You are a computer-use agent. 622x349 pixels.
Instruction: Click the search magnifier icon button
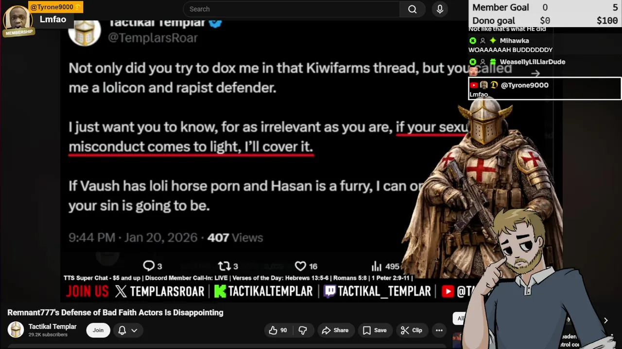413,9
